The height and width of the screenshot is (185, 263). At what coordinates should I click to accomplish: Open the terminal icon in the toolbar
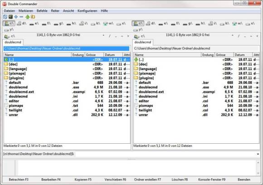click(11, 17)
